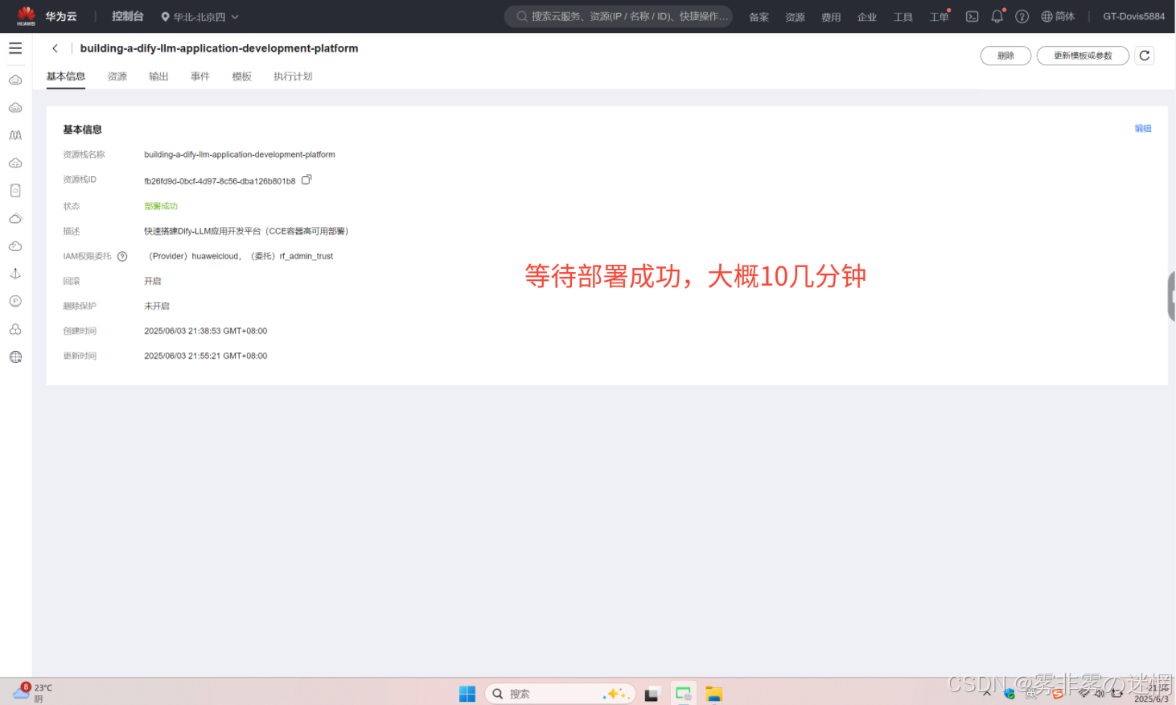Click creation time 2025/06/03 21:38:53
Image resolution: width=1176 pixels, height=705 pixels.
[205, 331]
